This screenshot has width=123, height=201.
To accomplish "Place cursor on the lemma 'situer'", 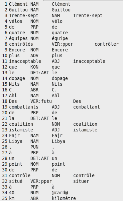I will click(81, 182).
